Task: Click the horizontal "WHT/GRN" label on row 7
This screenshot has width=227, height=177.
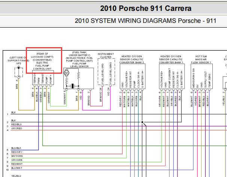Action: click(17, 156)
